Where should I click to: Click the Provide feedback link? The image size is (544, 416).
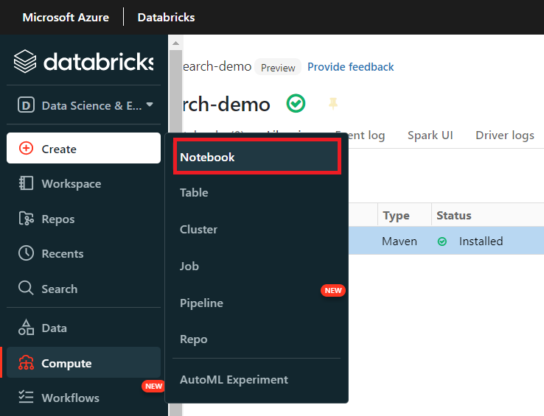click(350, 66)
